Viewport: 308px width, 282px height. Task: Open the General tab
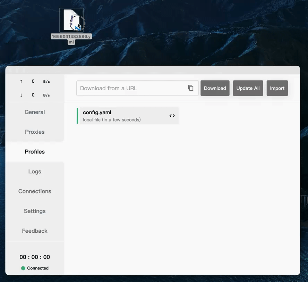tap(35, 112)
